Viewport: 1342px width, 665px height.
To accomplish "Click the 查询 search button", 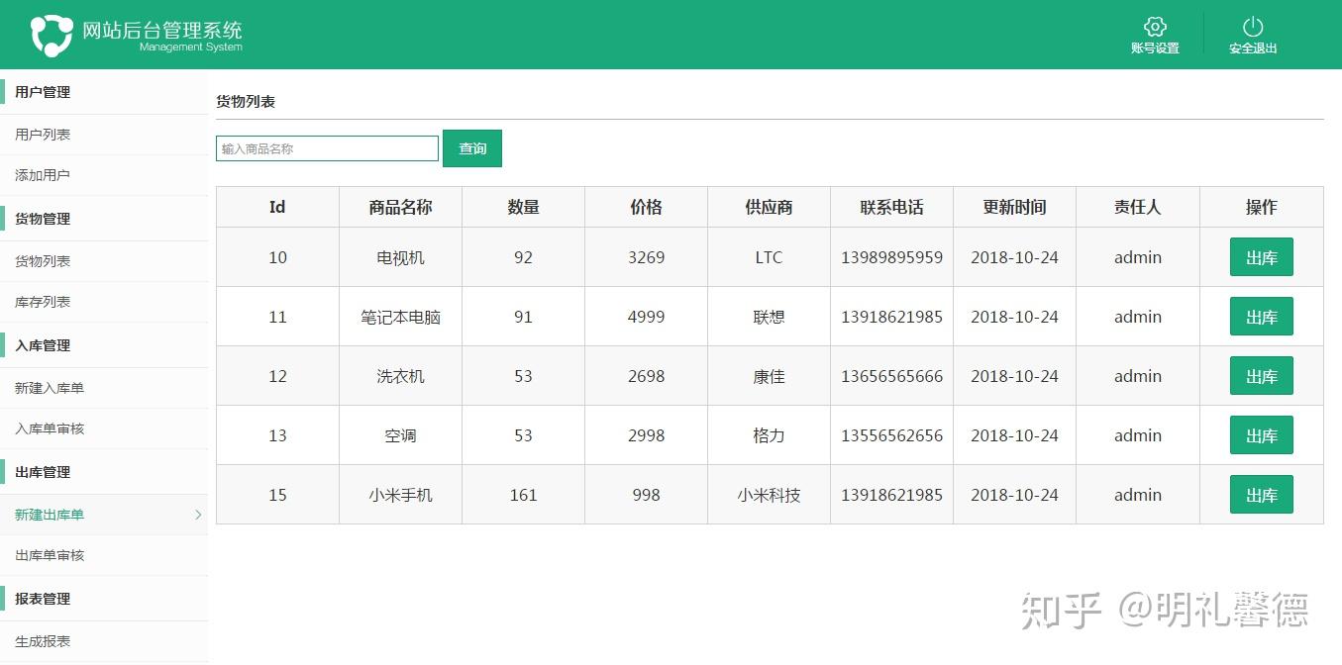I will 472,147.
